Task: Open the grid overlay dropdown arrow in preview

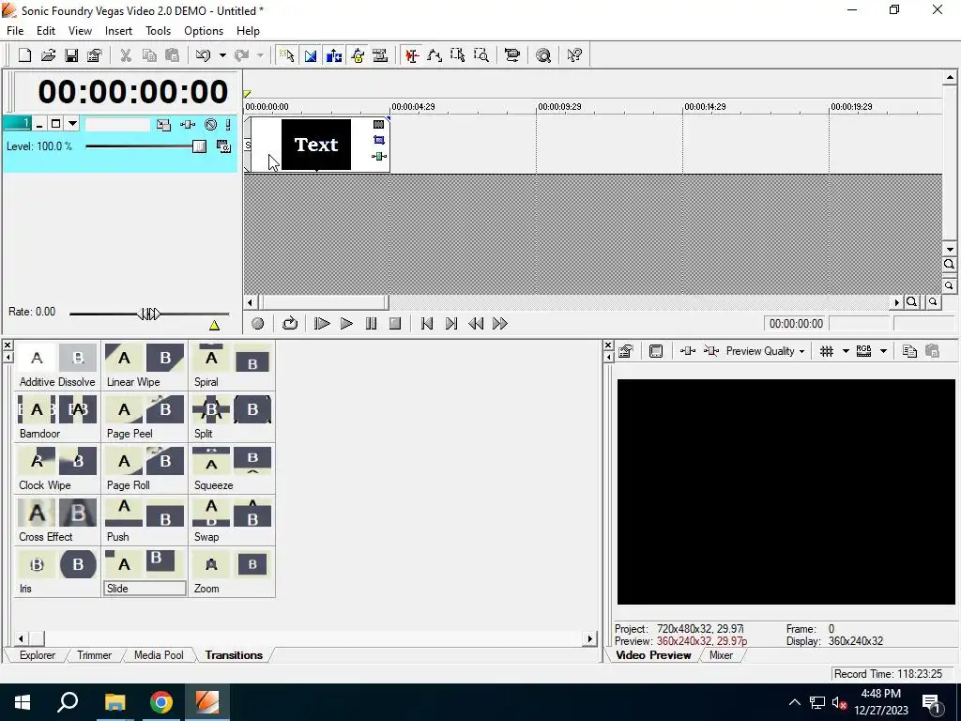Action: pos(846,351)
